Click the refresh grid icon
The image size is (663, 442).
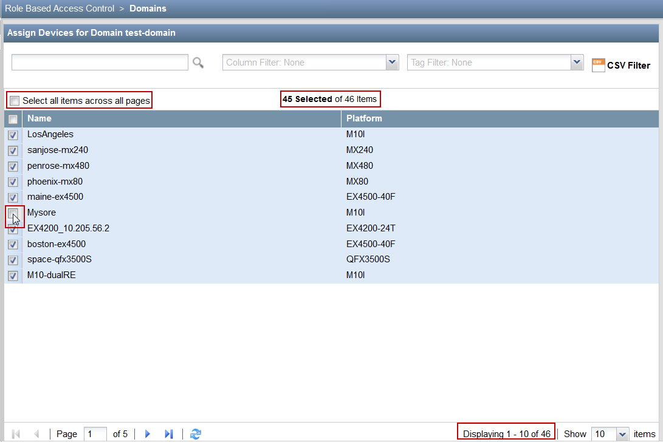pos(195,433)
